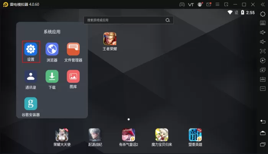Open the mail messages icon
The width and height of the screenshot is (268, 154).
tap(209, 4)
